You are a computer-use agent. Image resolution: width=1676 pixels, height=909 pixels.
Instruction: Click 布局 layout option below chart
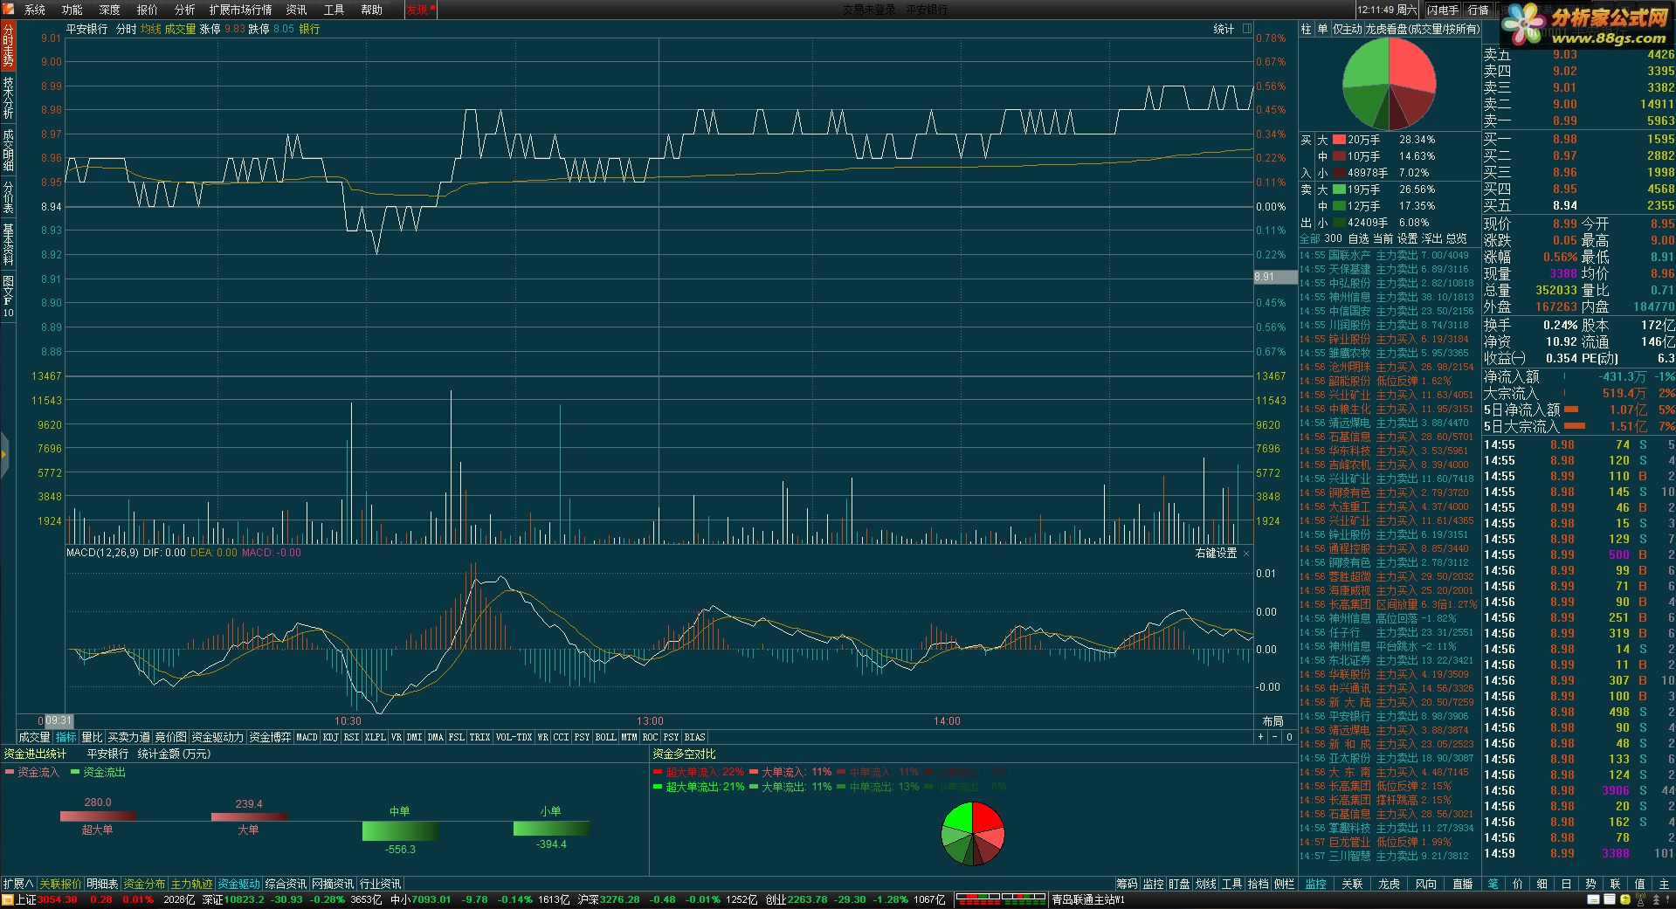(x=1273, y=721)
